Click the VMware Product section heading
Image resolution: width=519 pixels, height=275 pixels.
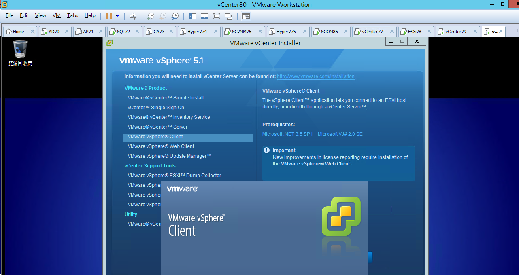pos(146,88)
